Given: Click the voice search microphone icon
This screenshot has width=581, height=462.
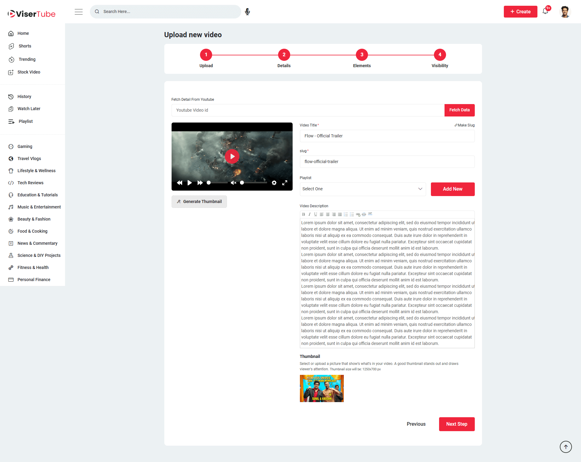Looking at the screenshot, I should [x=247, y=11].
